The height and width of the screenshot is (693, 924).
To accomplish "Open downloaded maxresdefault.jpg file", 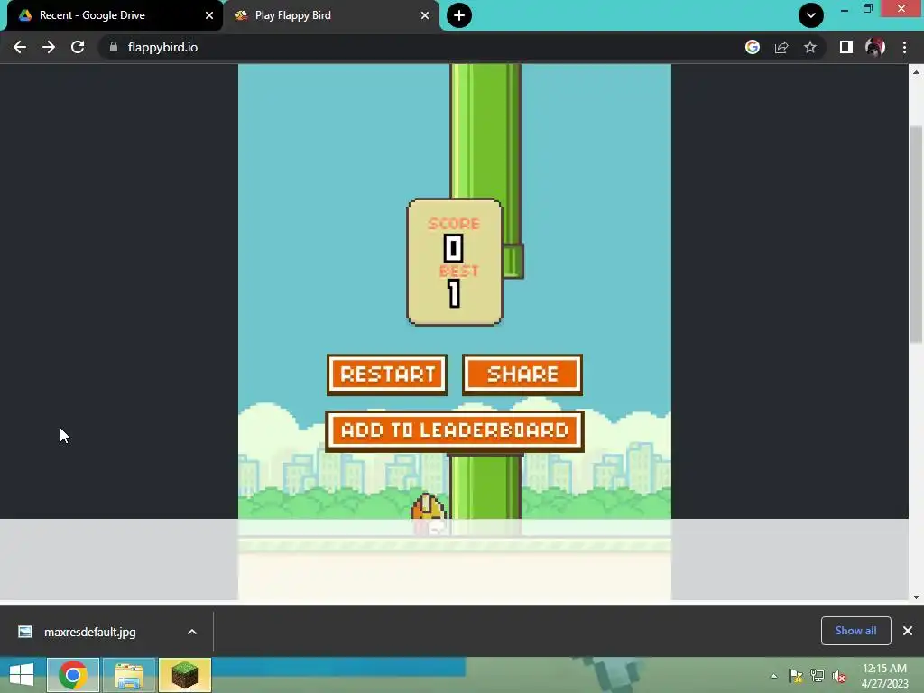I will pyautogui.click(x=89, y=632).
